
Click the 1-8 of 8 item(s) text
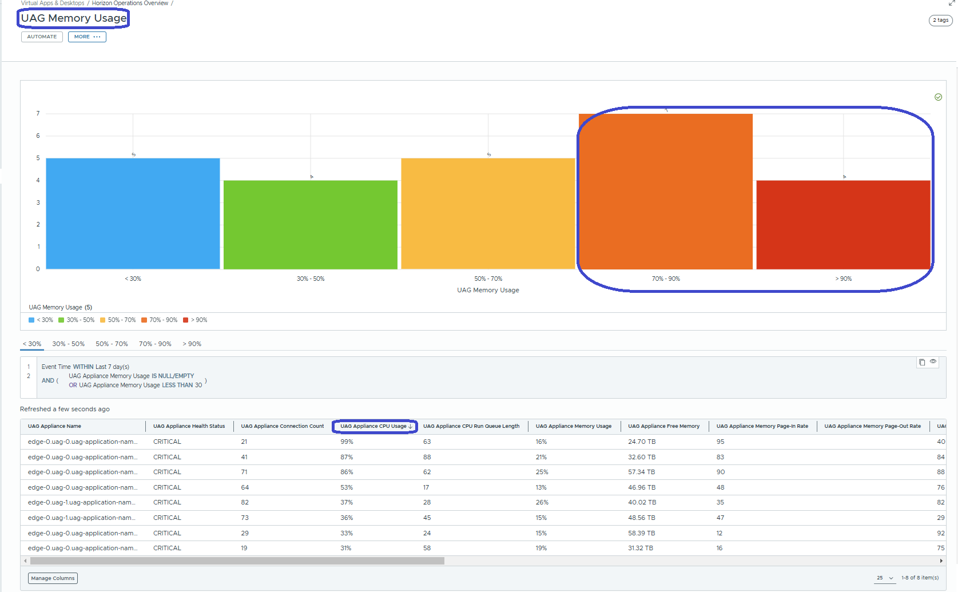(920, 578)
